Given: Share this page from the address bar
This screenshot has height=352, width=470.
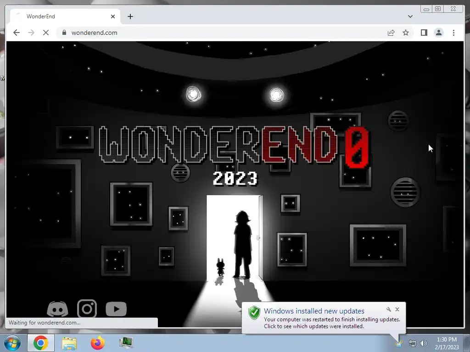Looking at the screenshot, I should coord(391,33).
